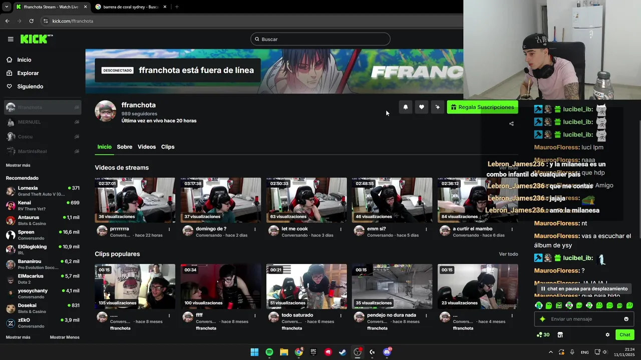Go back in the browser
This screenshot has width=641, height=360.
coord(7,21)
